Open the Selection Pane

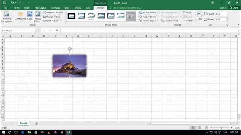click(169, 21)
